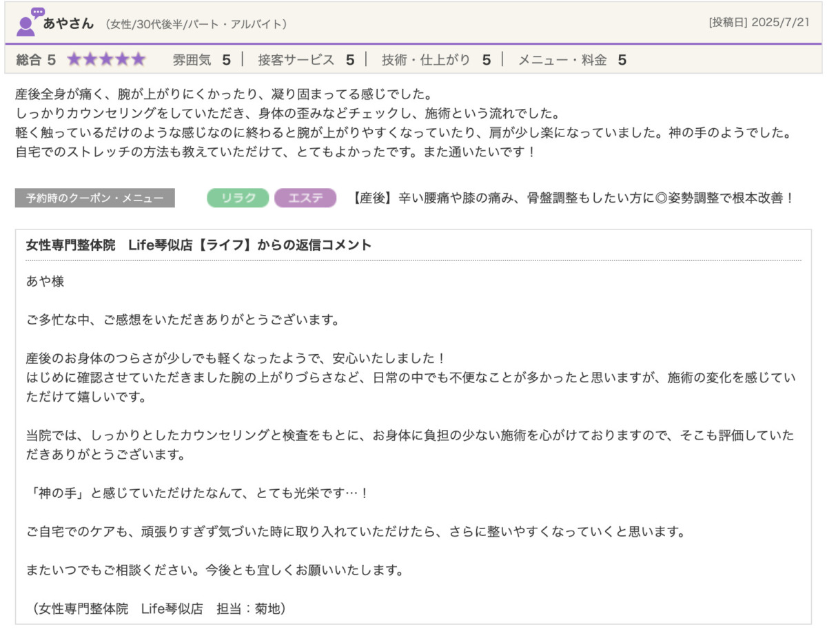Click the green リラク tag badge
827x629 pixels.
(238, 198)
